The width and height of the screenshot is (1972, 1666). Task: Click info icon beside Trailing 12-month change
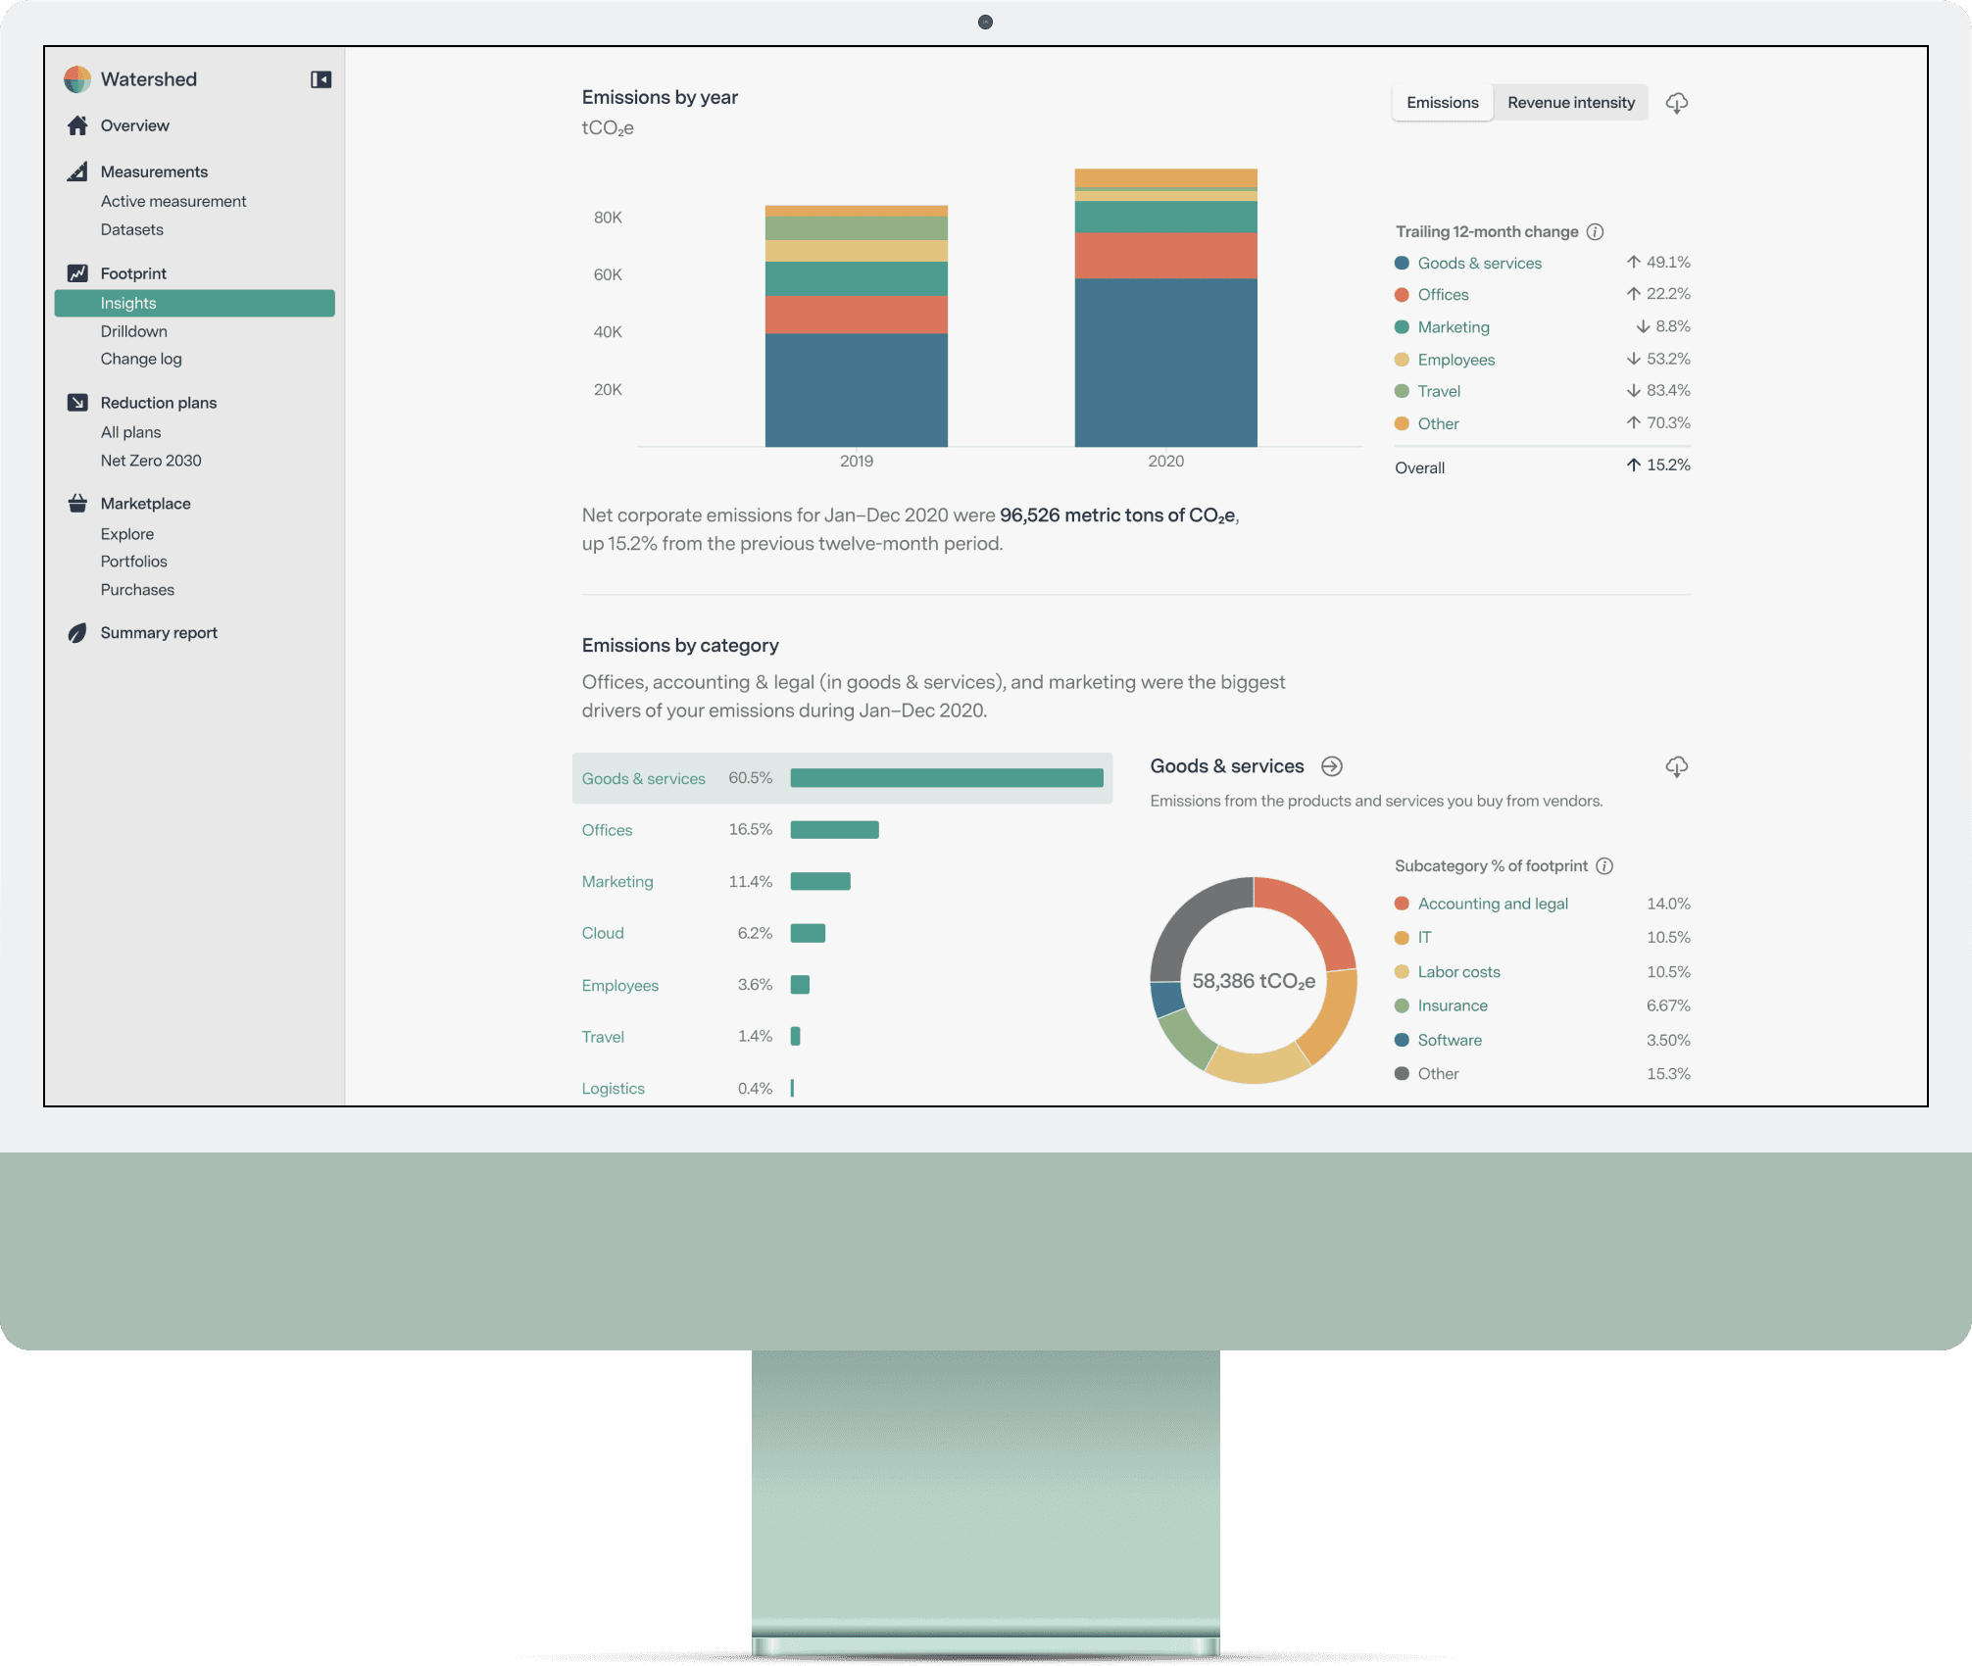pyautogui.click(x=1595, y=232)
